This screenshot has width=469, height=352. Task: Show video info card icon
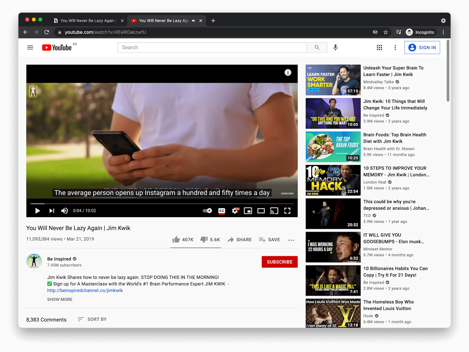[288, 72]
